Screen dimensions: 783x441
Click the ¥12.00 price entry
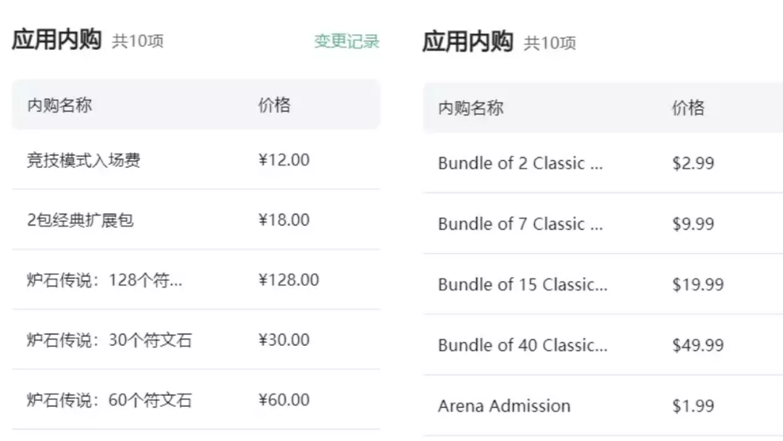(x=283, y=160)
